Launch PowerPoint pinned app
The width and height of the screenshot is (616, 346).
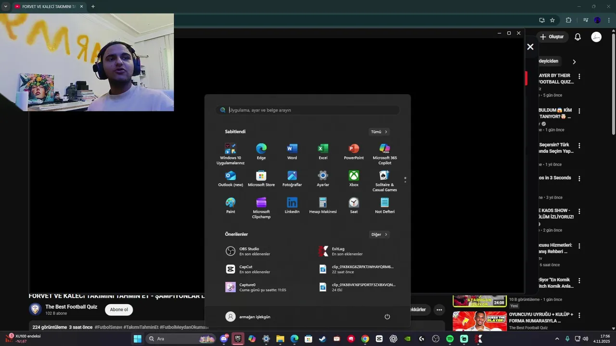point(354,152)
